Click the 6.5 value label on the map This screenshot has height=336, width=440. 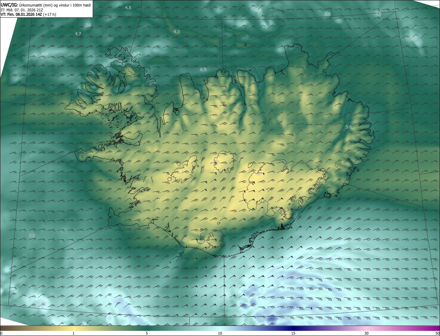point(203,70)
